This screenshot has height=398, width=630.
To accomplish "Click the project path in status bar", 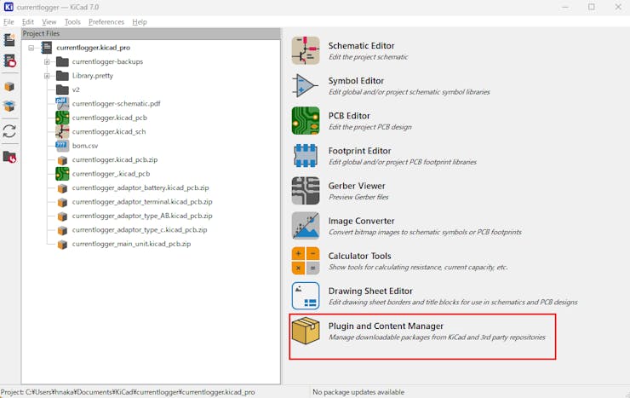I will tap(128, 392).
